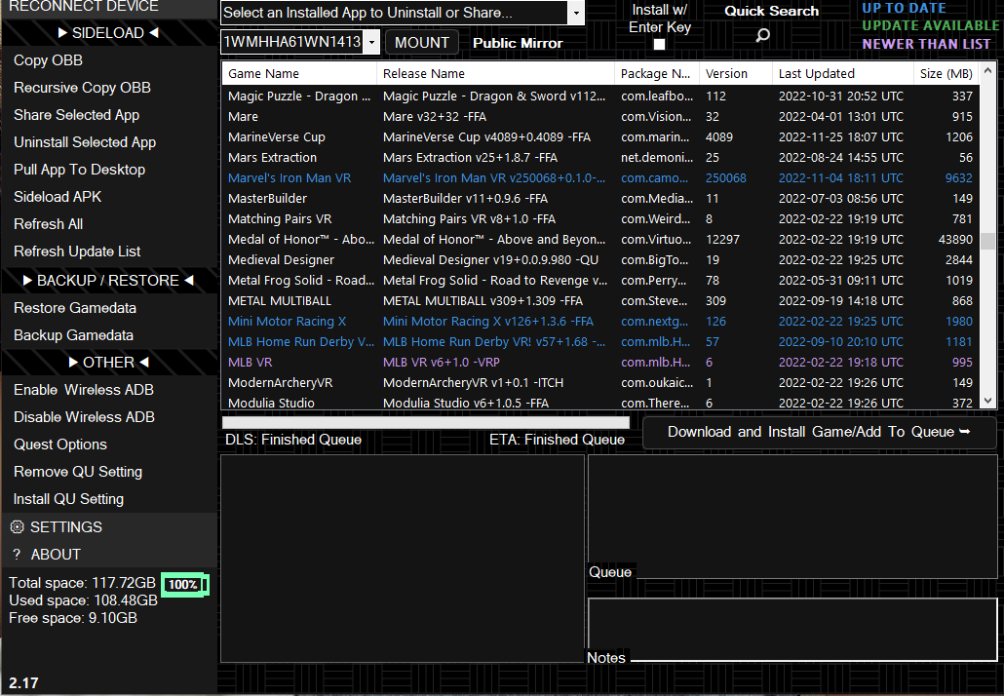Open Restore Gamedata

[x=75, y=308]
